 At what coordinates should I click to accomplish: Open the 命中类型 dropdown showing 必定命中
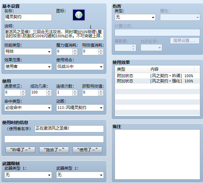(x=28, y=108)
